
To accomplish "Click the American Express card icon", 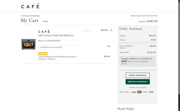I will coord(151,92).
